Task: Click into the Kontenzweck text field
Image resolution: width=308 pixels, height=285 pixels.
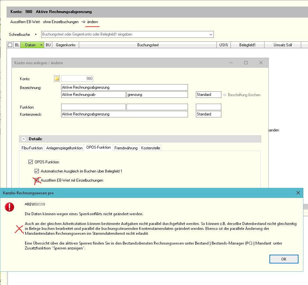Action: tap(124, 114)
